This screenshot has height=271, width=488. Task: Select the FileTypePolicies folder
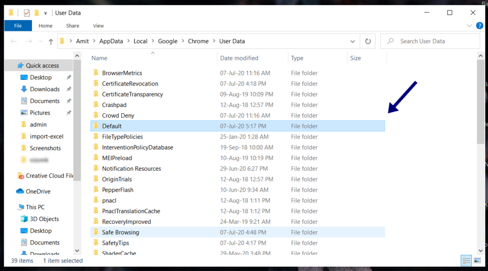(237, 136)
